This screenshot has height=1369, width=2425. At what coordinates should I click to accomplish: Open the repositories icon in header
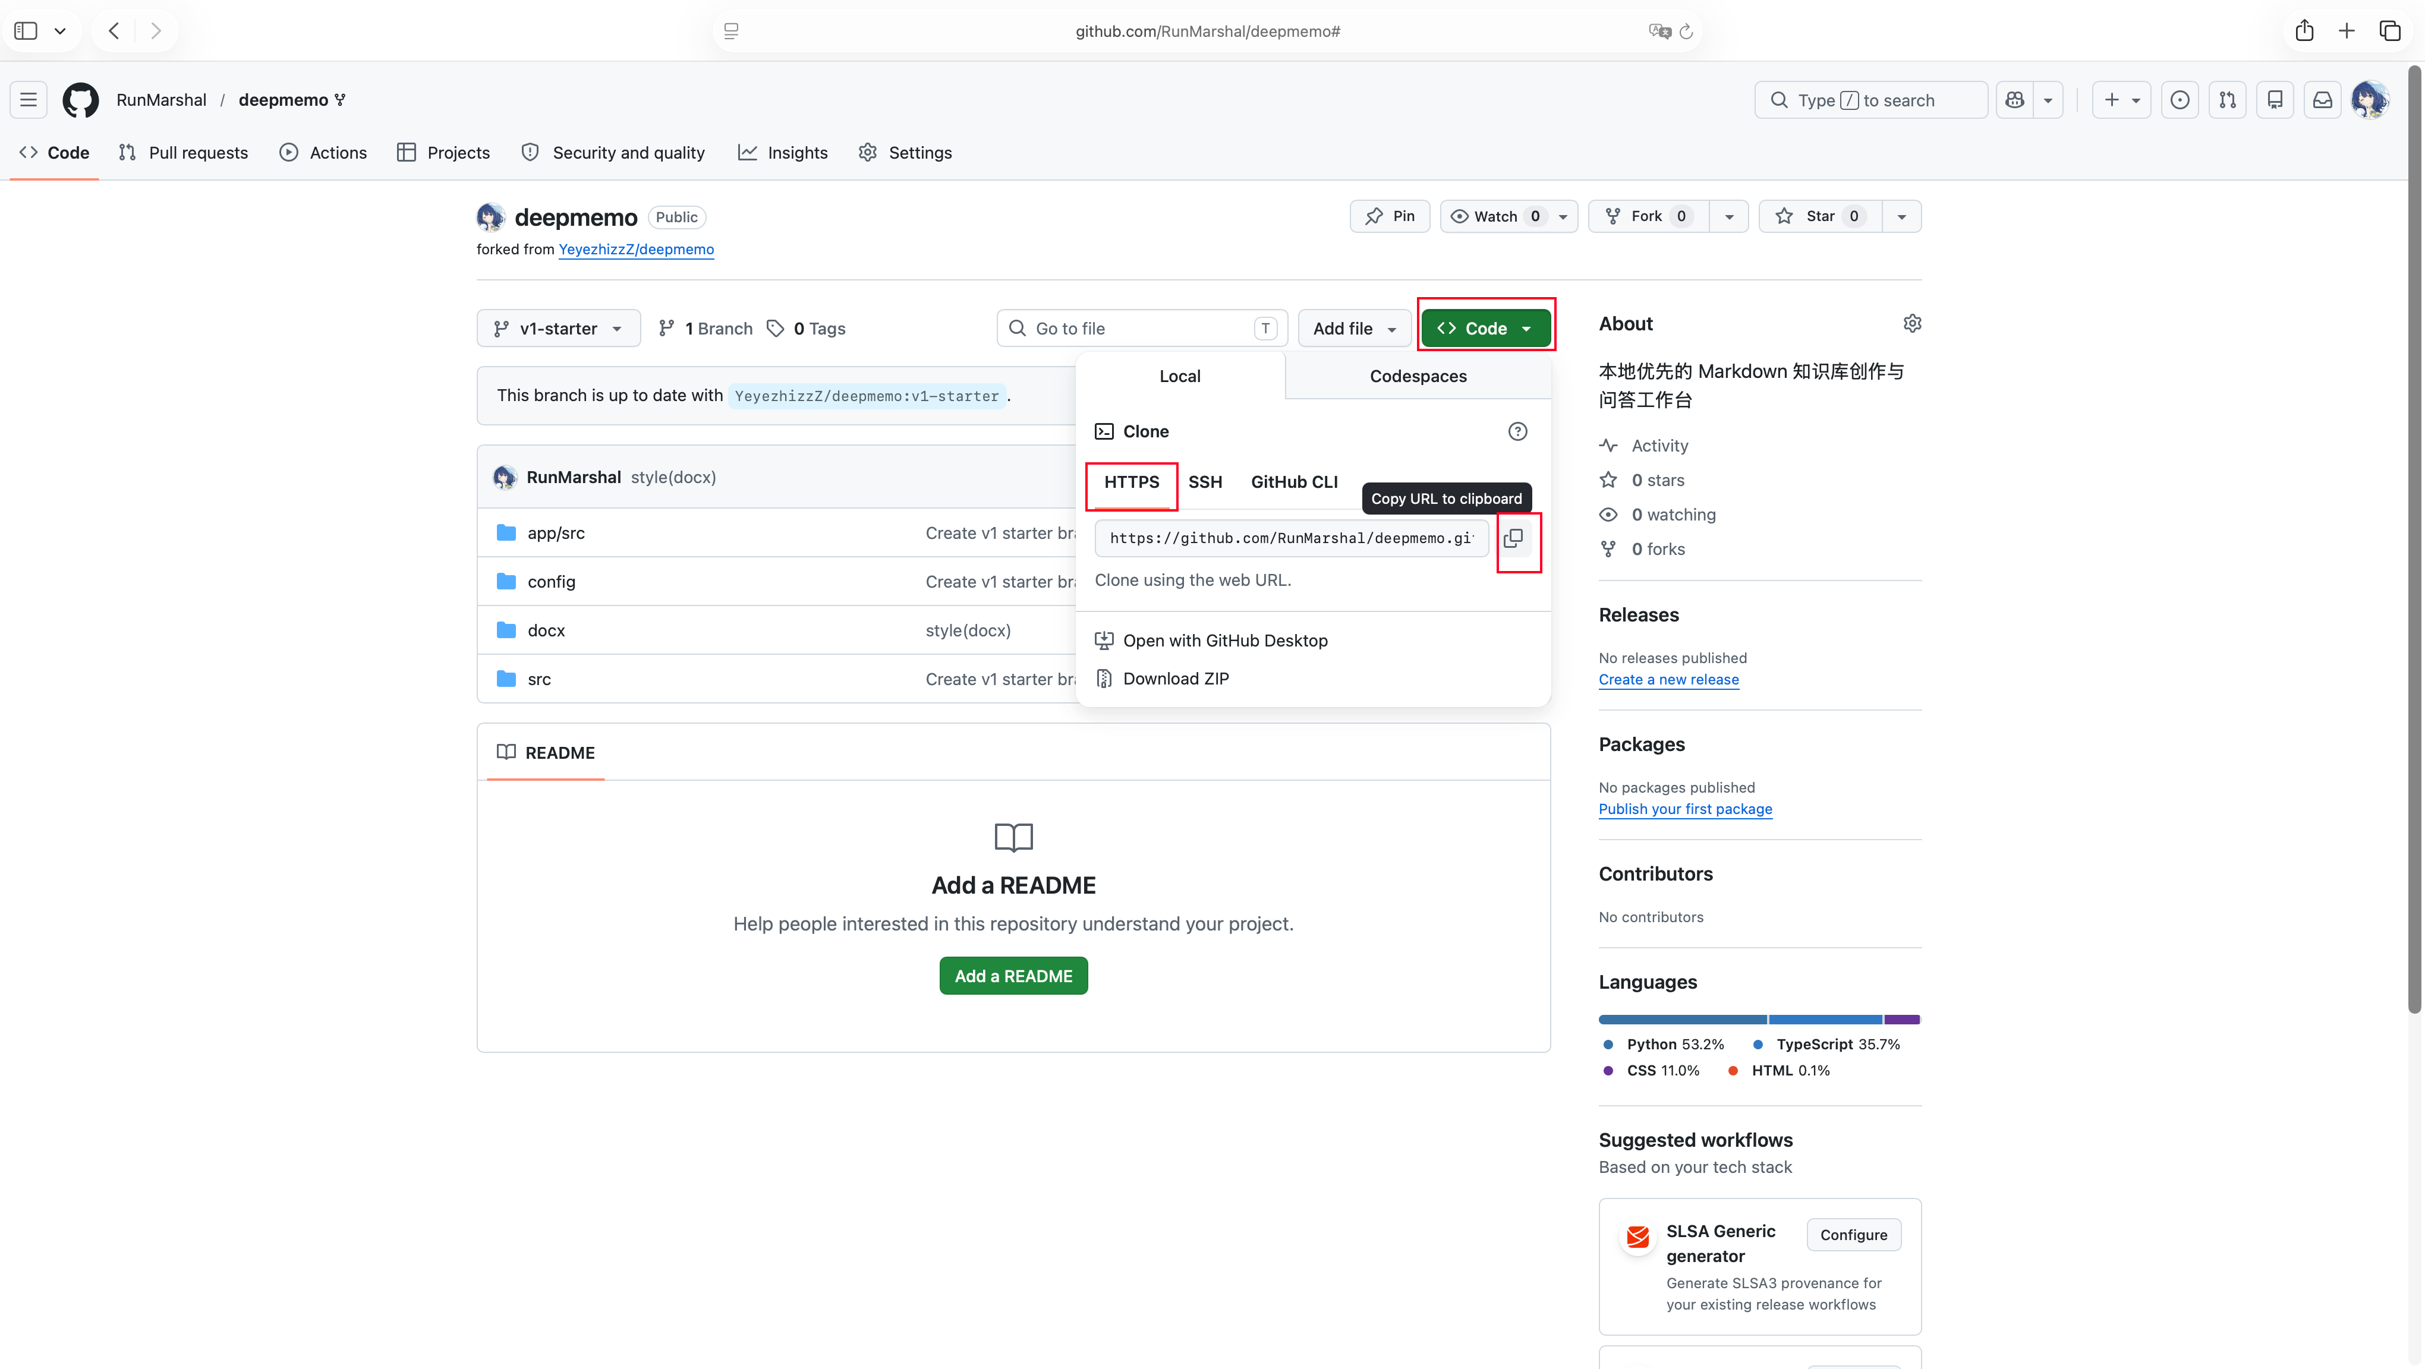[x=2275, y=100]
